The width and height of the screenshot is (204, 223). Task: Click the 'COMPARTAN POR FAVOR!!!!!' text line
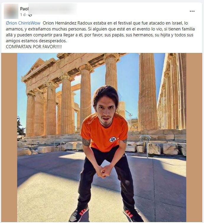tap(34, 47)
